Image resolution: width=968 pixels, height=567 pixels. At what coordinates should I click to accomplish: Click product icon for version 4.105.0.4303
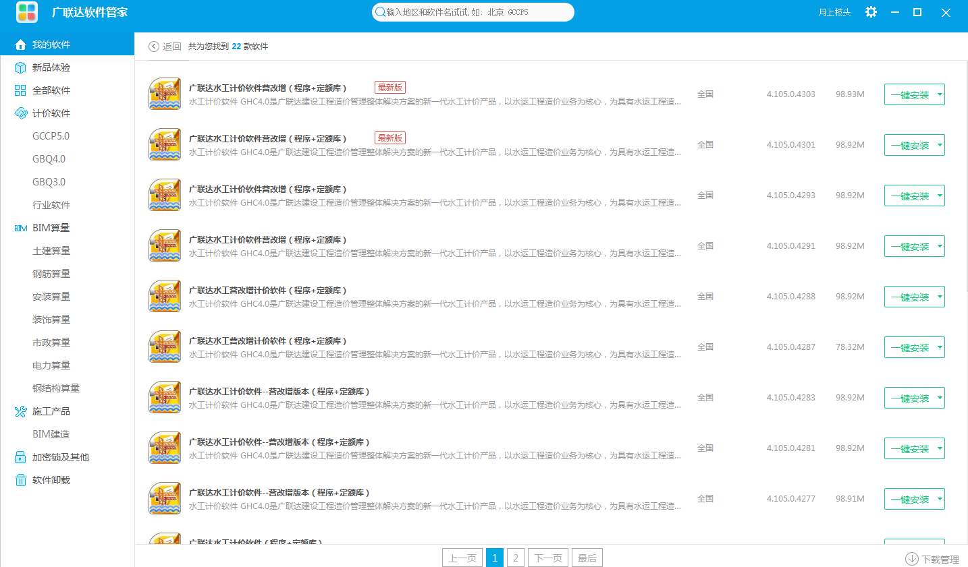(165, 94)
